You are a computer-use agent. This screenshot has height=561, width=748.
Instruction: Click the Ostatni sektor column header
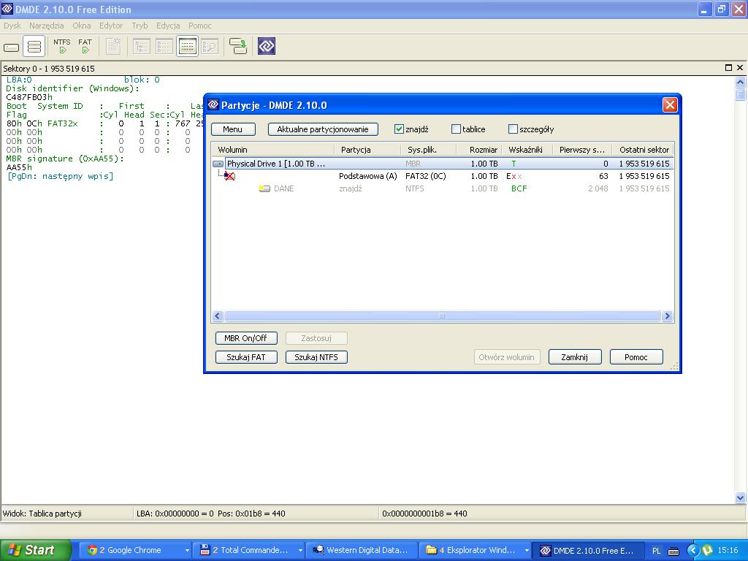coord(643,150)
